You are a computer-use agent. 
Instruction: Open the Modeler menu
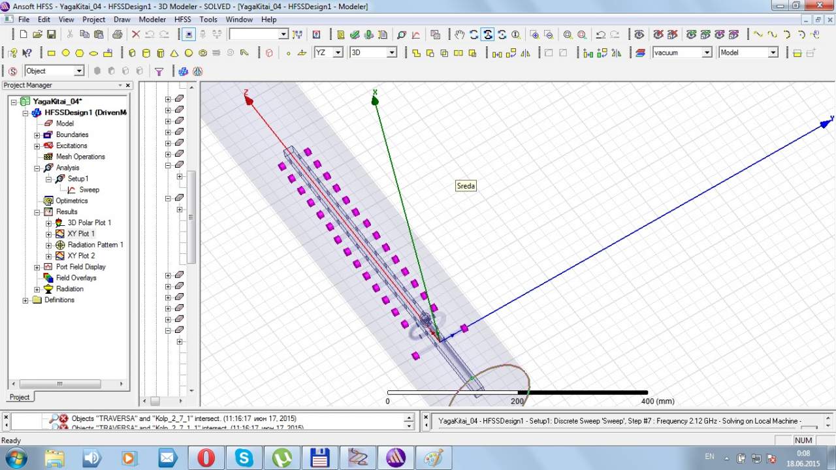pyautogui.click(x=152, y=20)
